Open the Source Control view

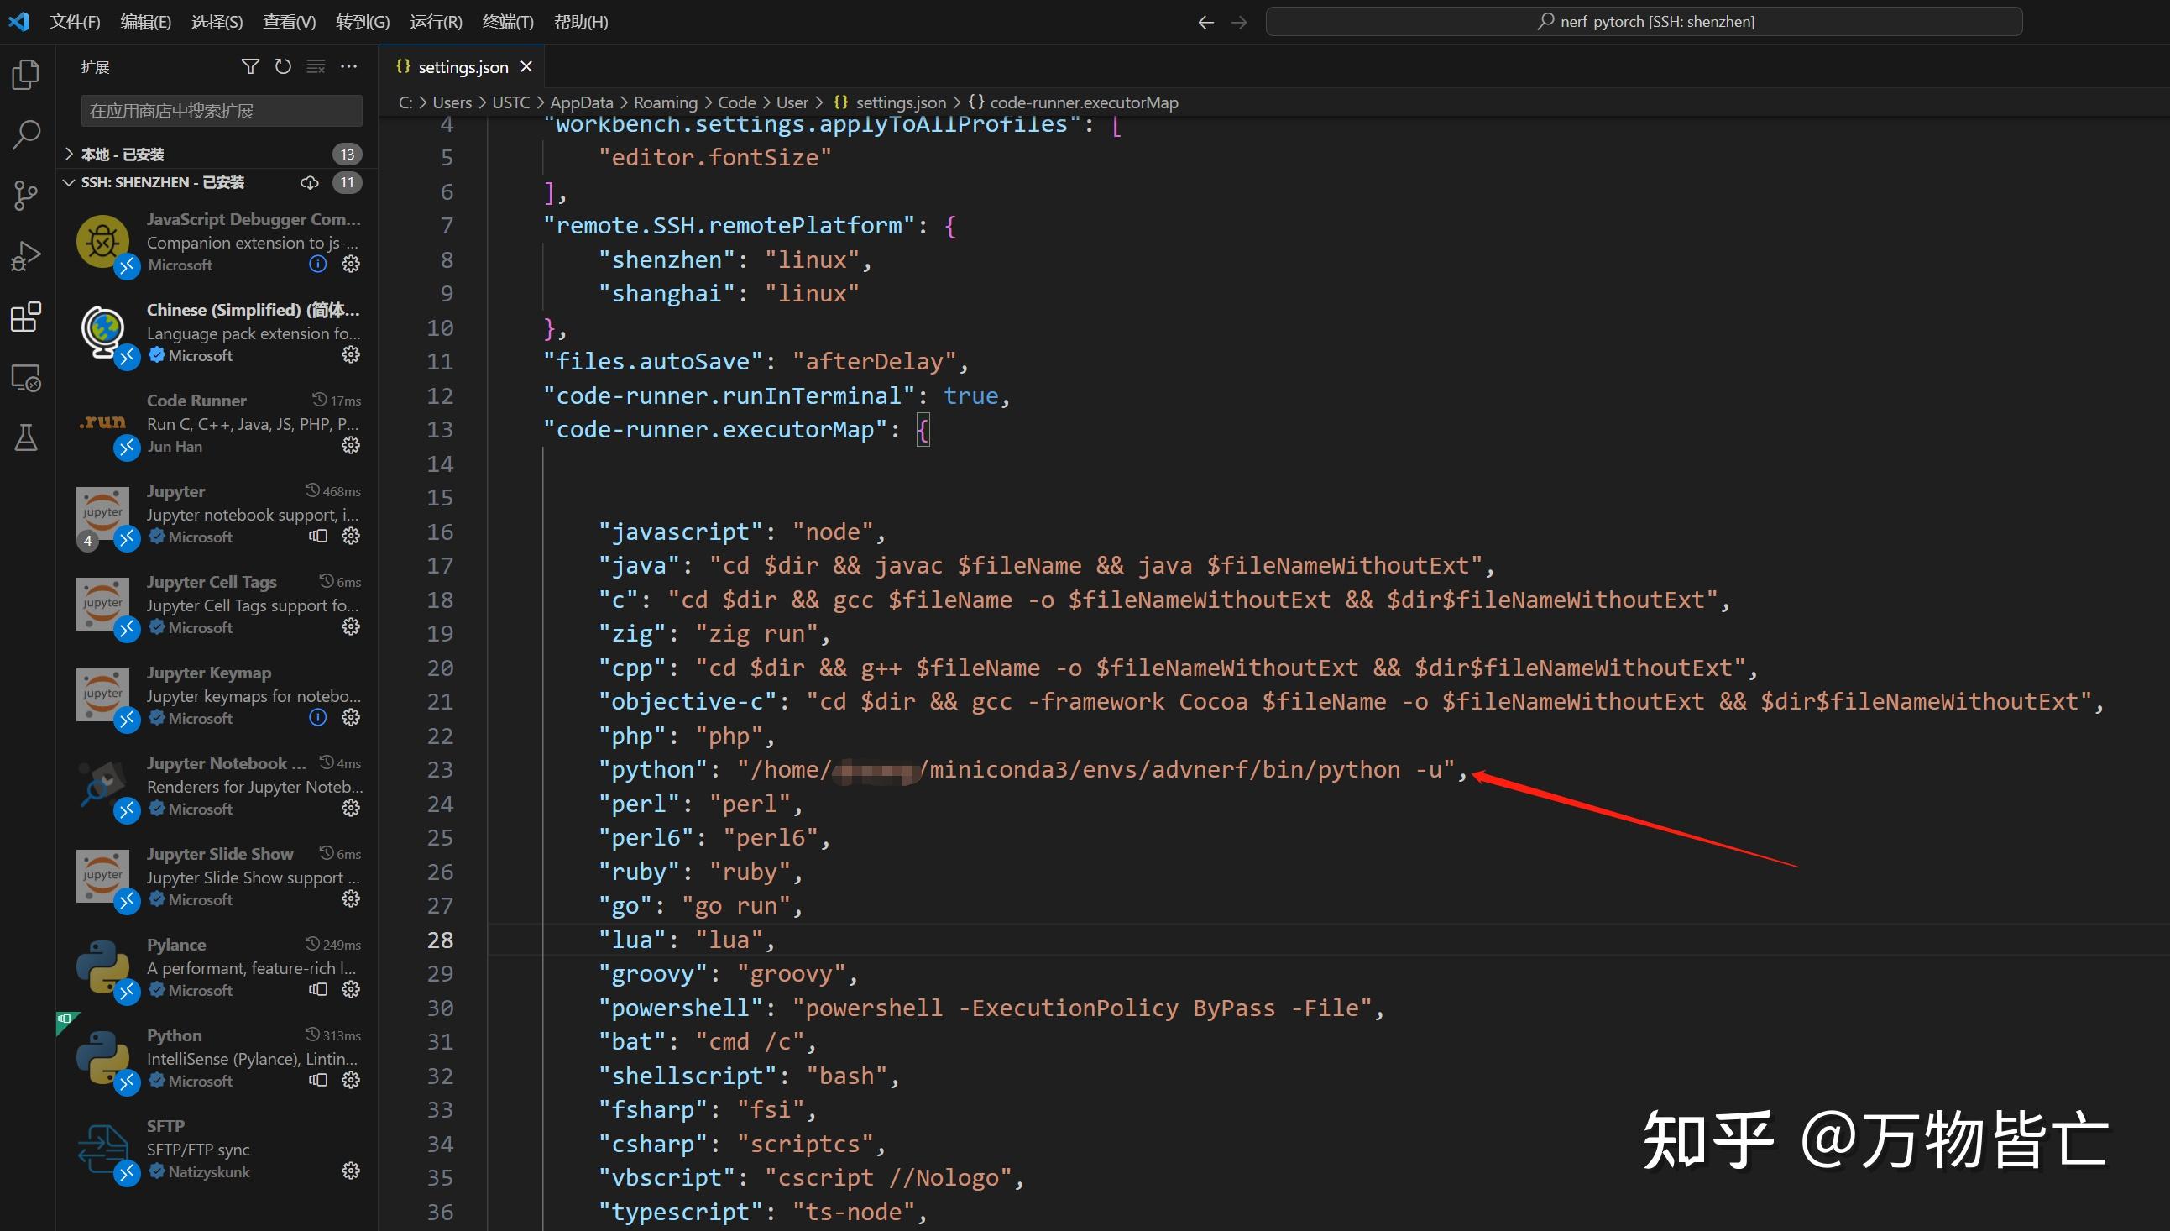click(x=25, y=195)
